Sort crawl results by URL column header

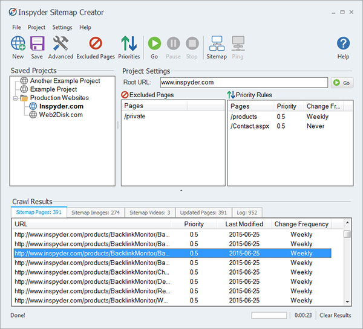pyautogui.click(x=92, y=224)
